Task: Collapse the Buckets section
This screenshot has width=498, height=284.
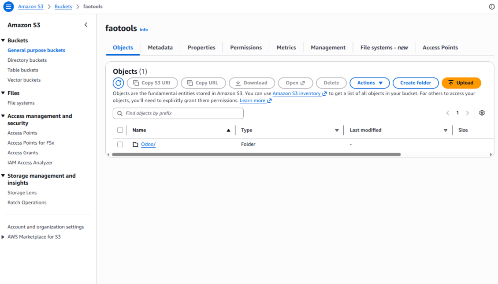Action: click(3, 40)
